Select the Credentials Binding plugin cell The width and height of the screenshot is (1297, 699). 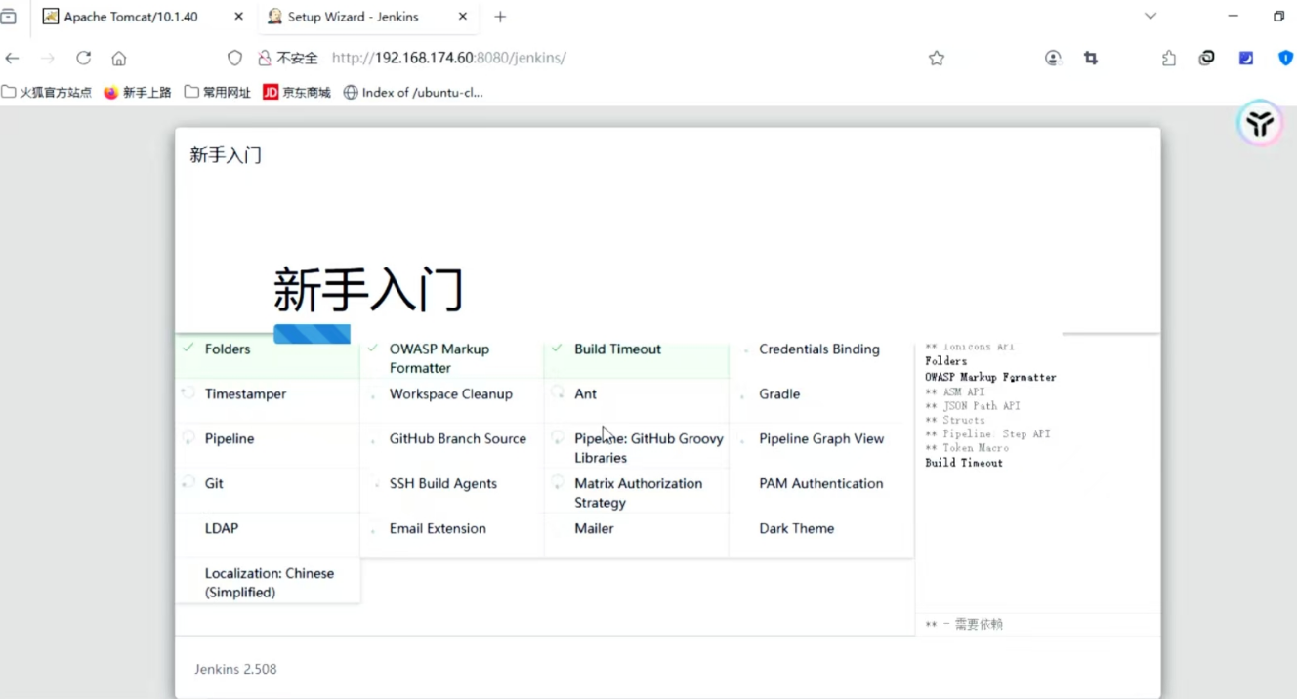click(821, 355)
